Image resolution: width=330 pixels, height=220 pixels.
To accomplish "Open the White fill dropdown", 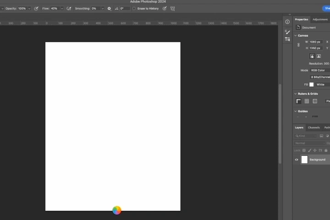I will coord(322,85).
